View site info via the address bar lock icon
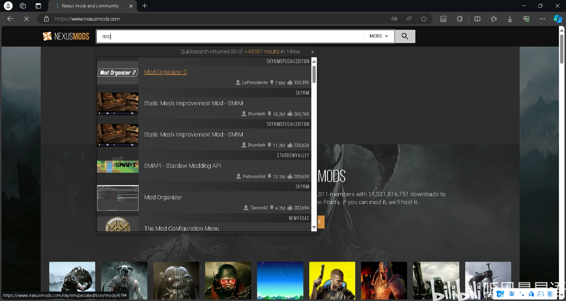Image resolution: width=566 pixels, height=301 pixels. (46, 19)
